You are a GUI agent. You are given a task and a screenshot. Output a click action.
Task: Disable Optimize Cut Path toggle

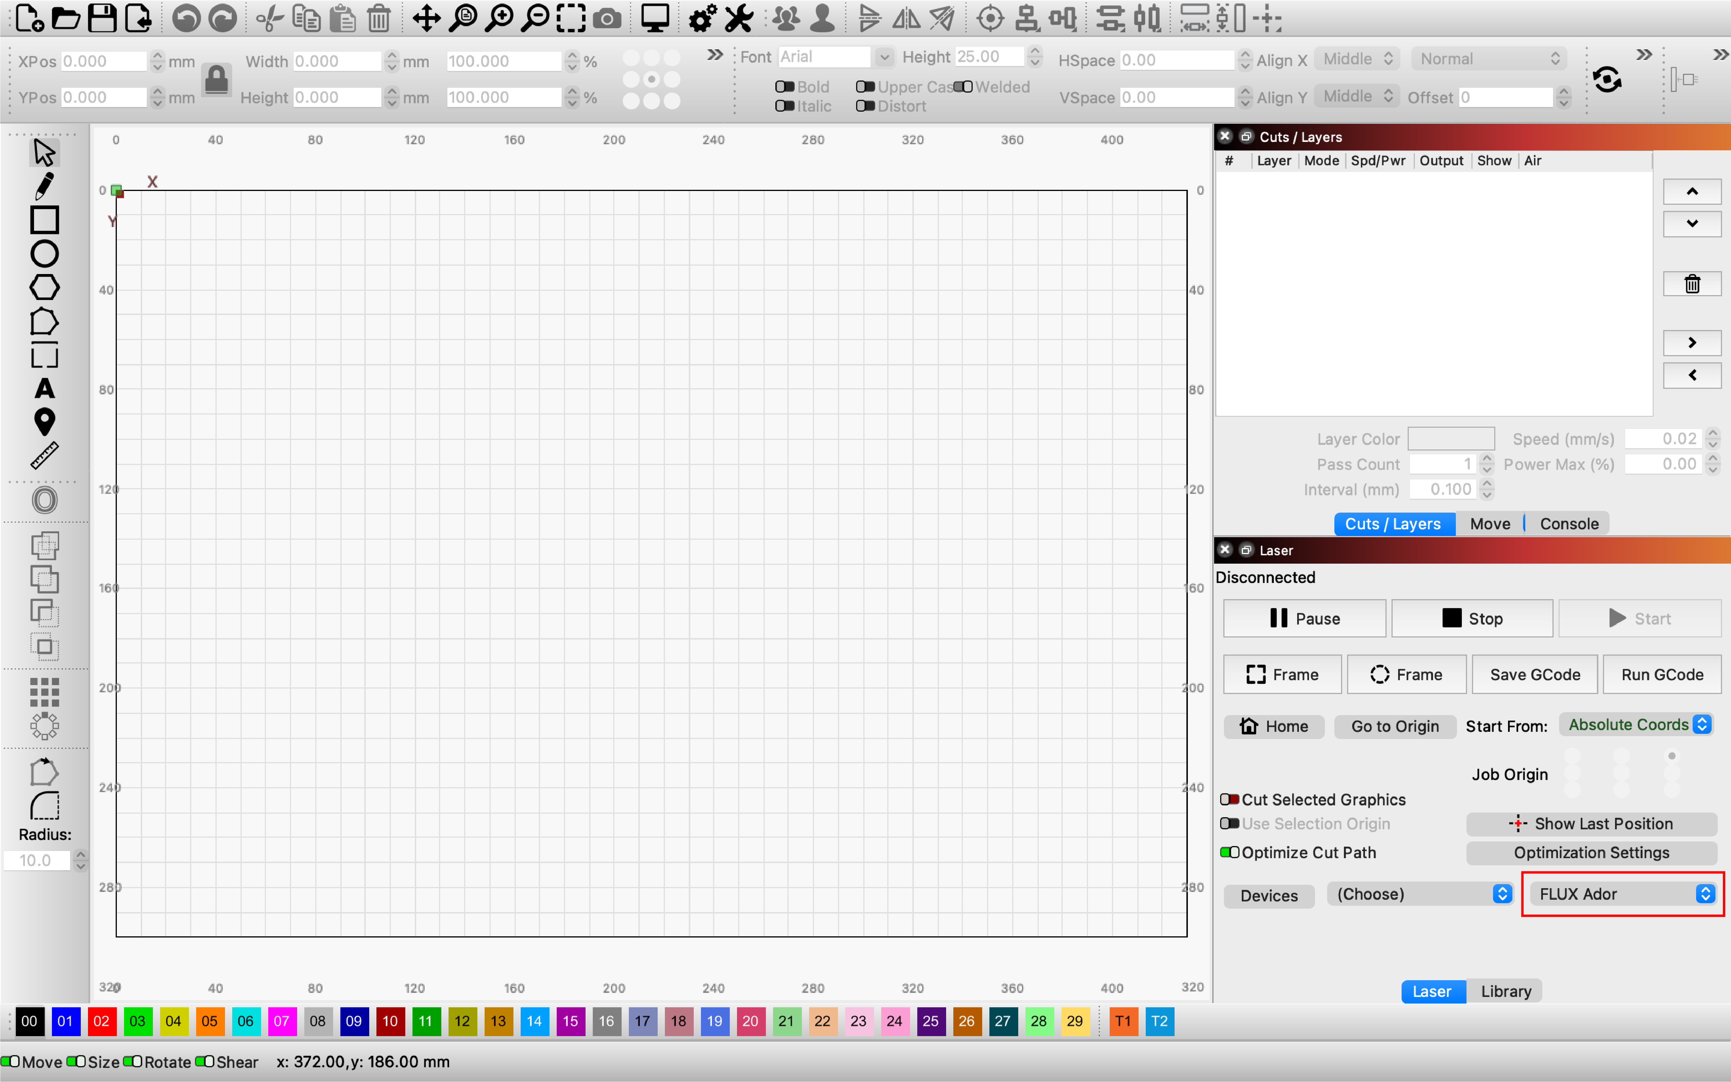[x=1229, y=852]
